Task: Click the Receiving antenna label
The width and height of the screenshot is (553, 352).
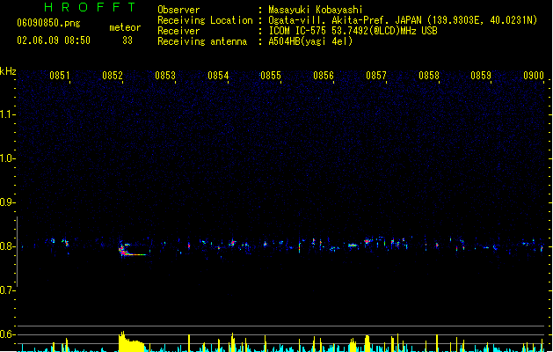Action: 202,41
